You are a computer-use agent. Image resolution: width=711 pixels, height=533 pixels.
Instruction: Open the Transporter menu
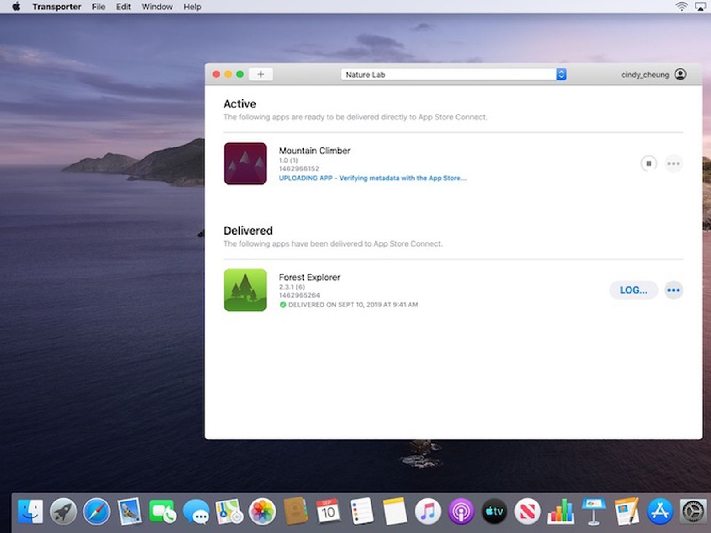(57, 7)
